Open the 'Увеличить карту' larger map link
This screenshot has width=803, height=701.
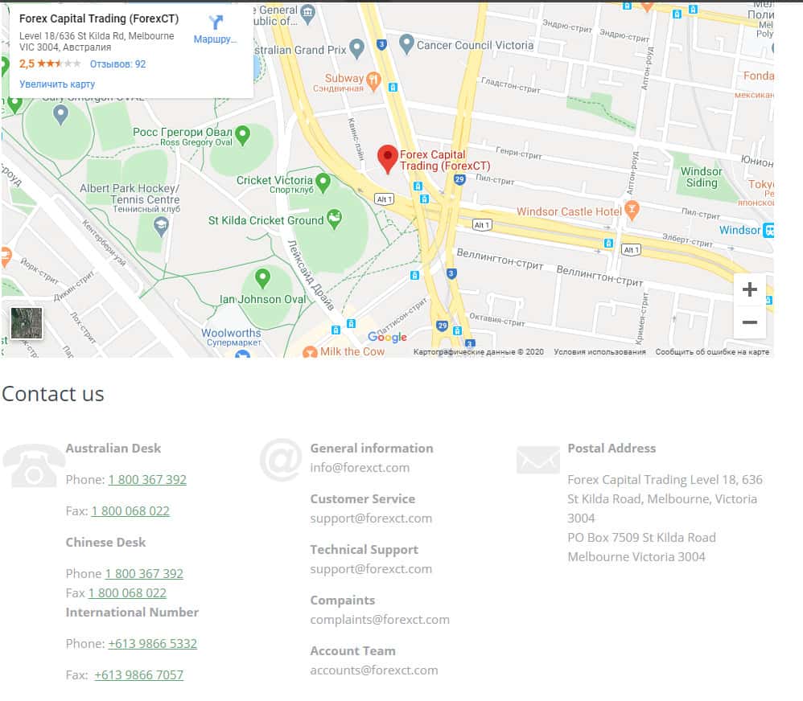coord(57,84)
